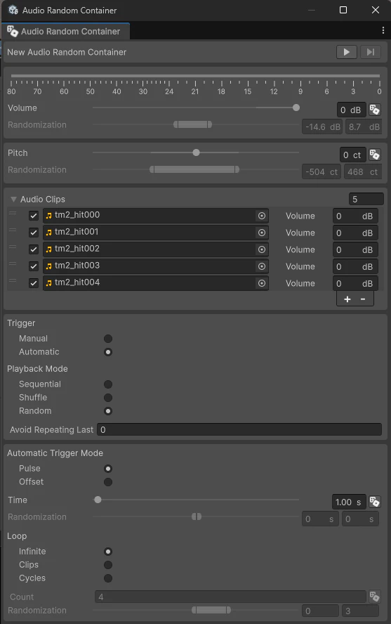Click the Volume slider handle
Viewport: 391px width, 624px height.
[x=296, y=108]
